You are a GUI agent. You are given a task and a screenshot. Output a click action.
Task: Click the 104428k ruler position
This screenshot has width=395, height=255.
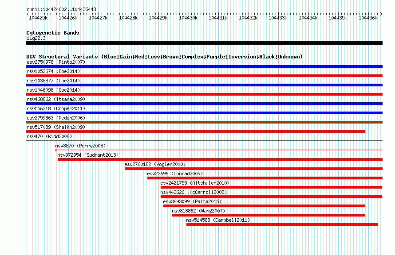(x=128, y=18)
